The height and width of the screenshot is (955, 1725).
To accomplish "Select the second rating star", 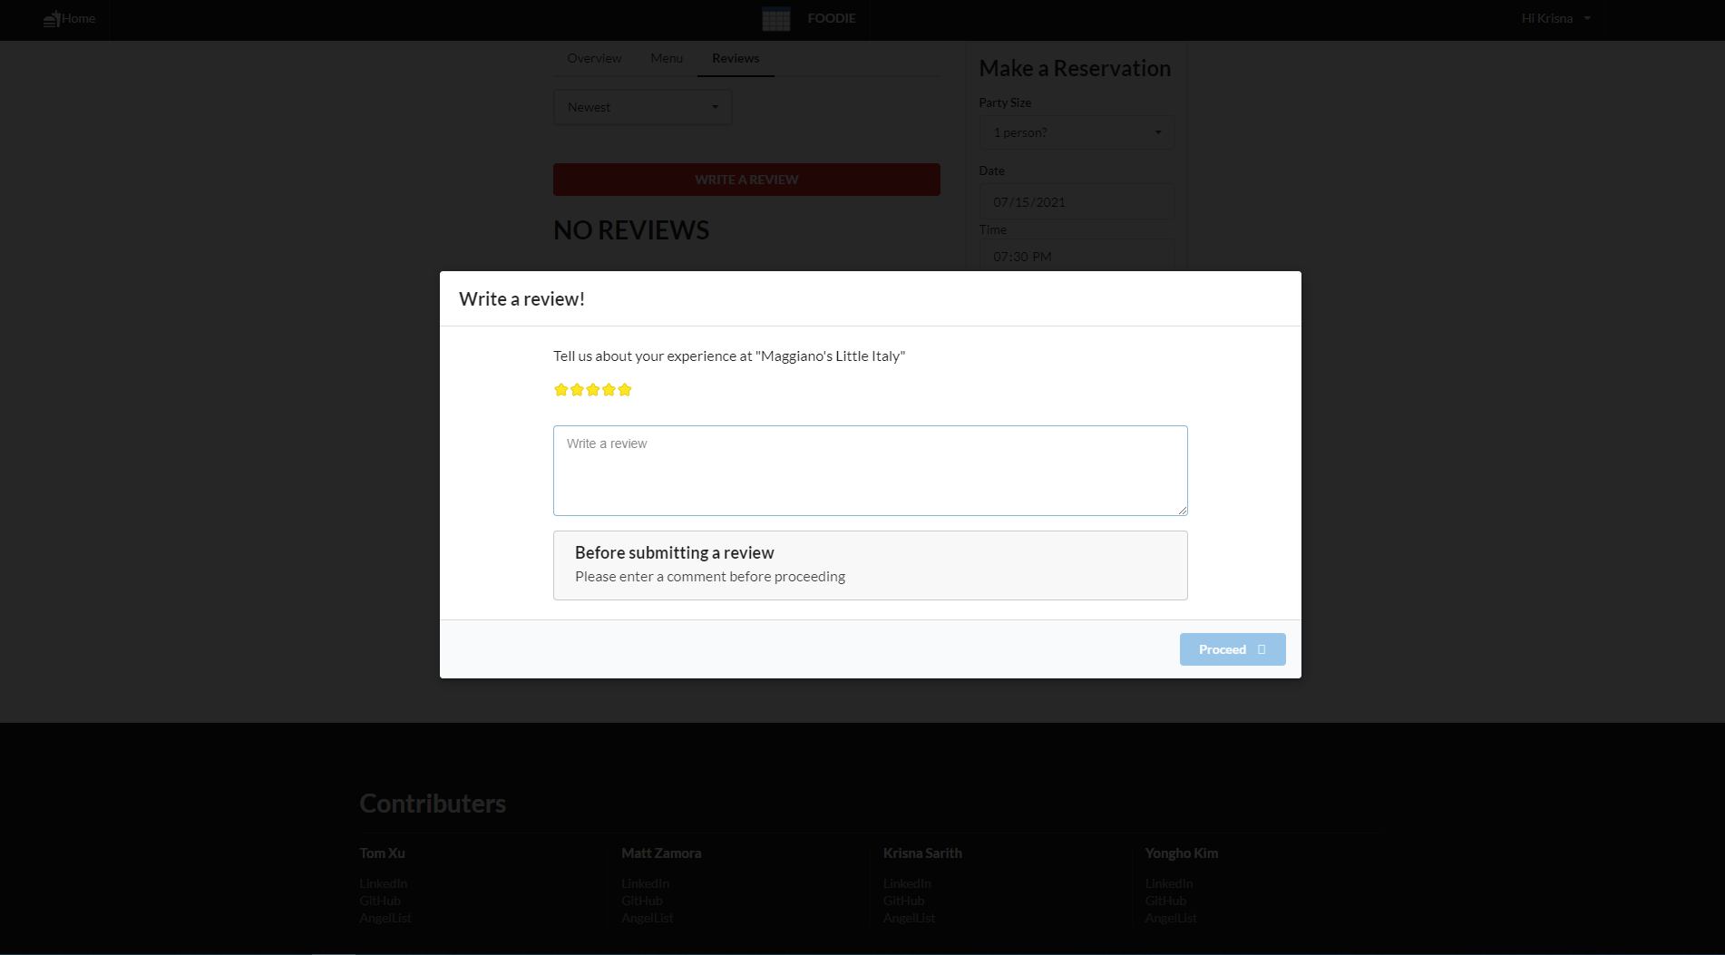I will pos(577,390).
